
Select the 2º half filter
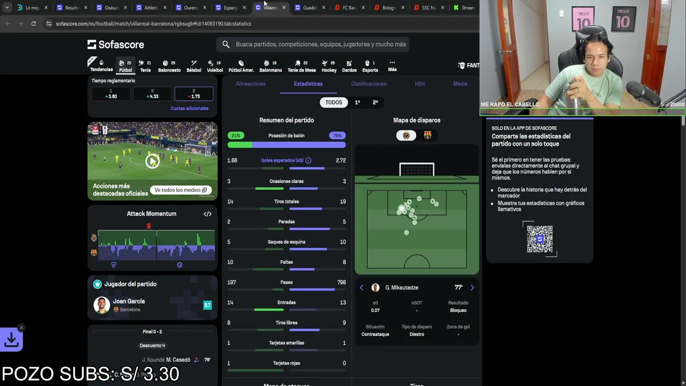pyautogui.click(x=375, y=102)
